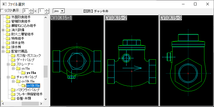Open フレキ・伸縮管継手 in the tree
Screen dimensions: 214x107
pos(29,94)
